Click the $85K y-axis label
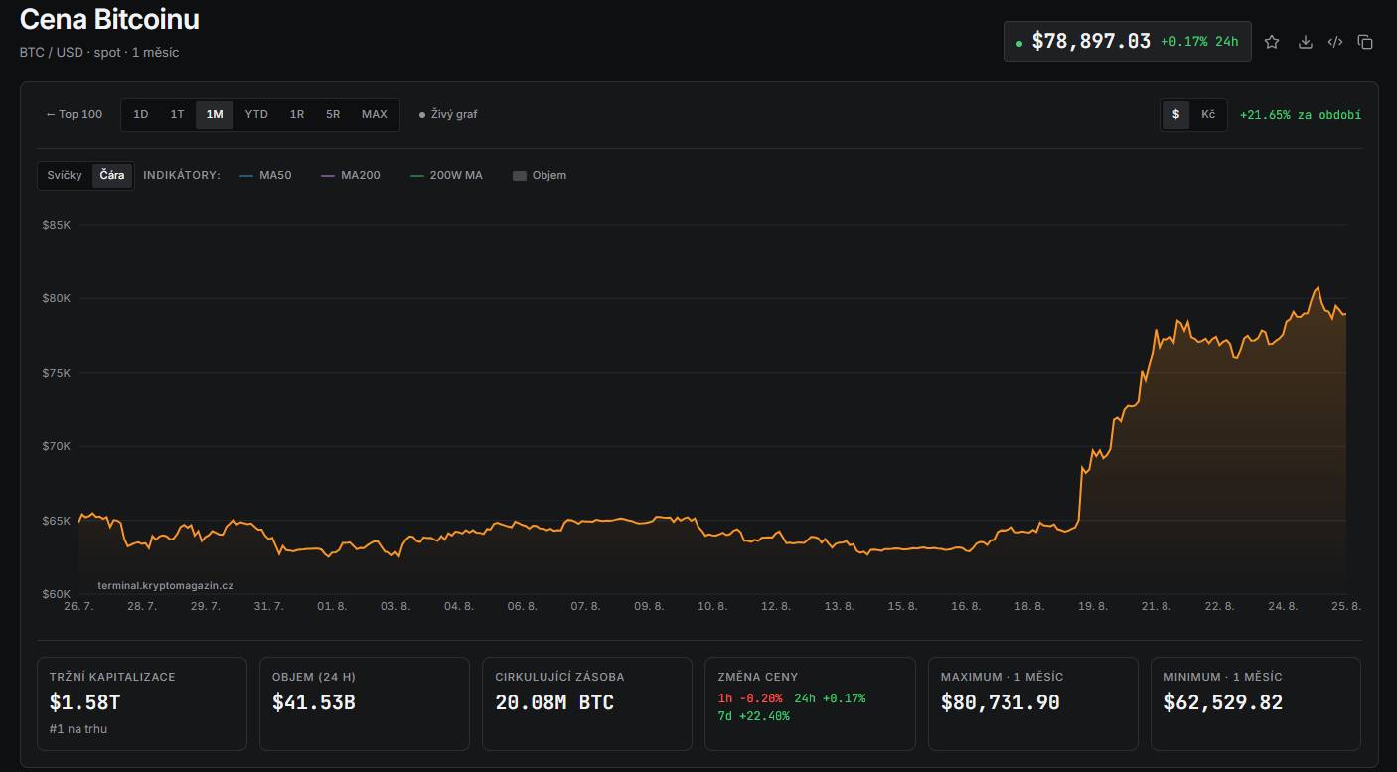Screen dimensions: 1397x772 57,225
